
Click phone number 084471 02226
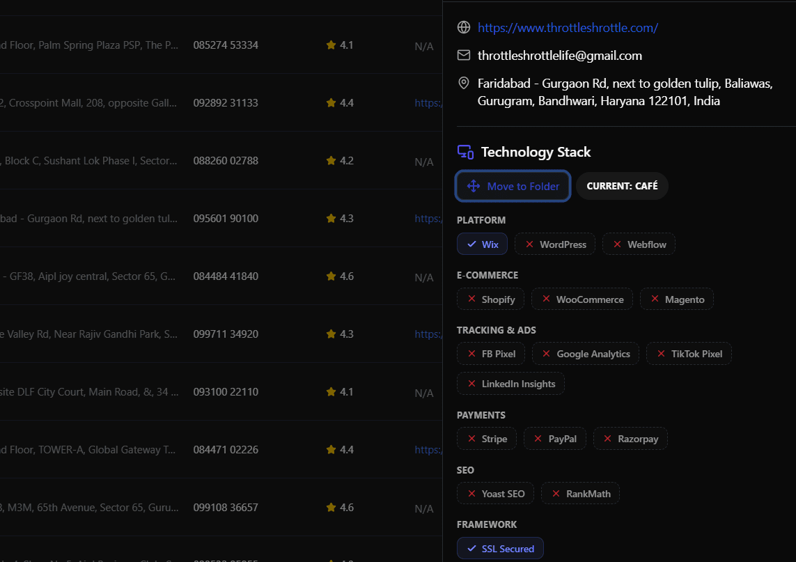coord(226,450)
